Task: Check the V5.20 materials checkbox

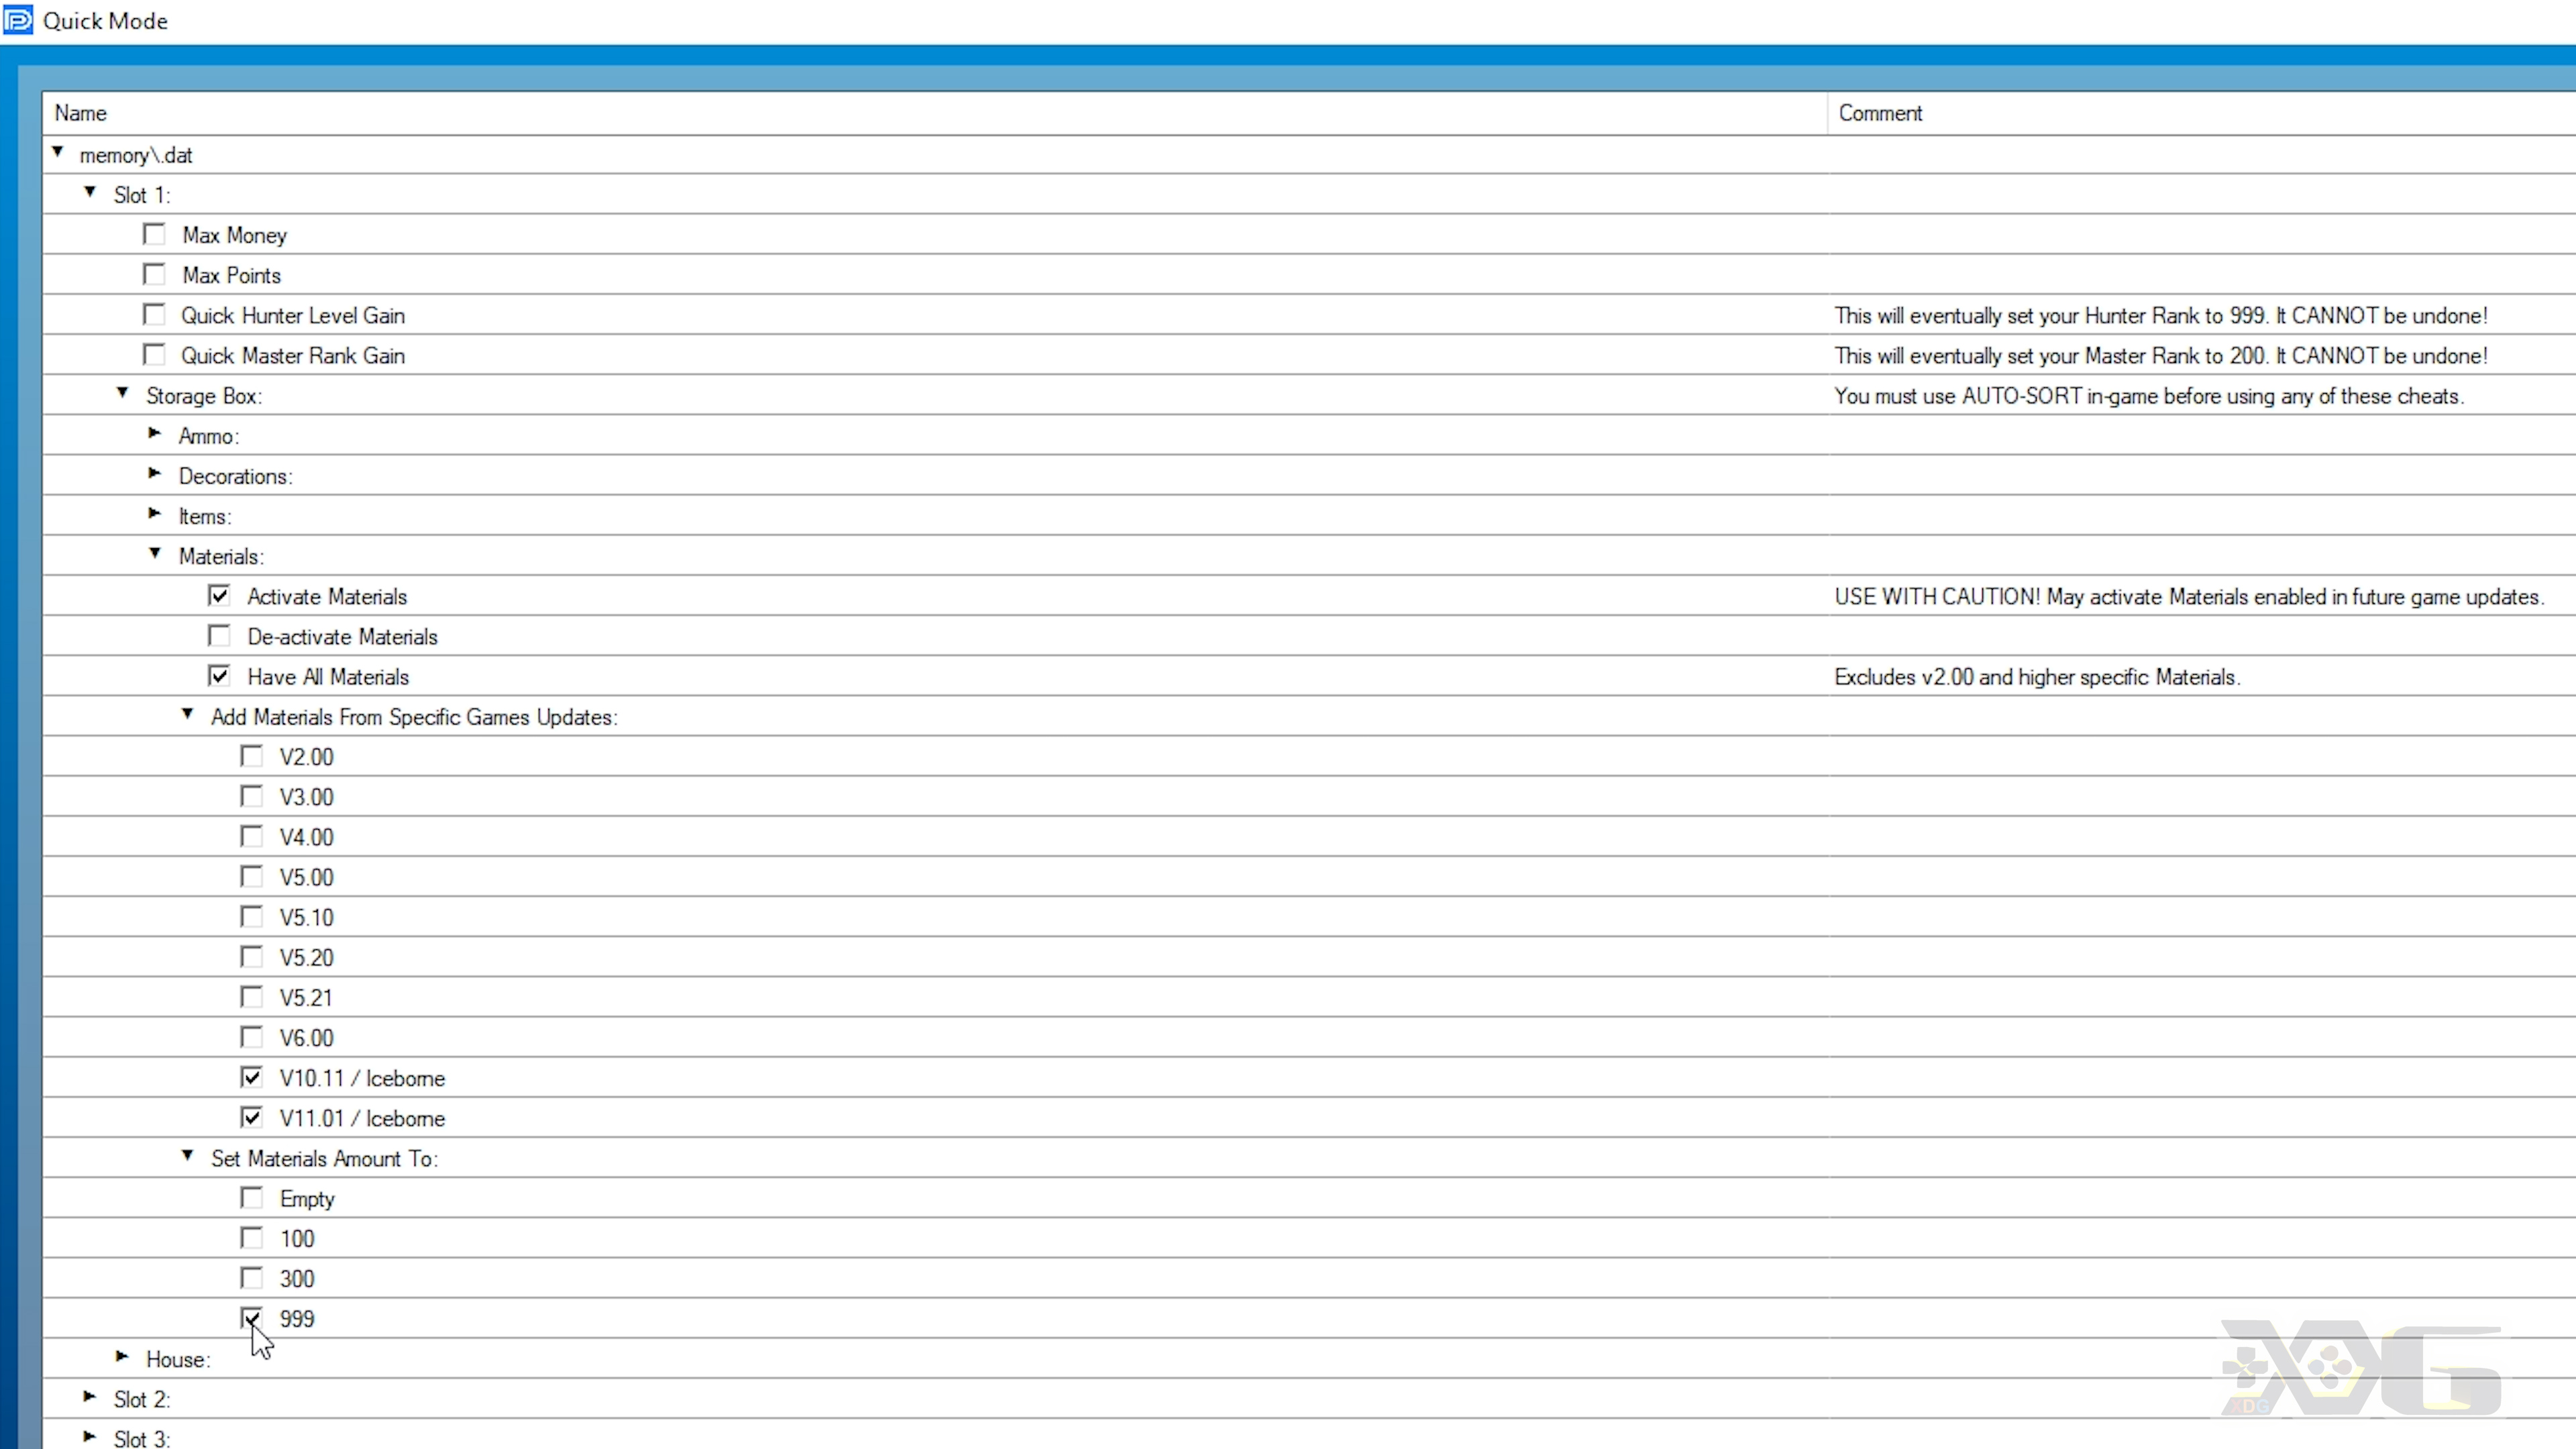Action: point(252,957)
